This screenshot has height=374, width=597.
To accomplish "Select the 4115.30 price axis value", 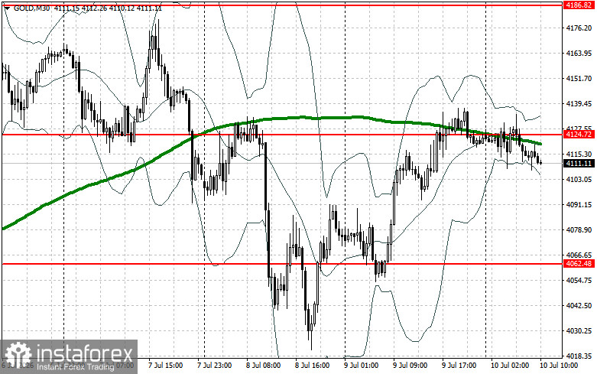I will click(579, 154).
